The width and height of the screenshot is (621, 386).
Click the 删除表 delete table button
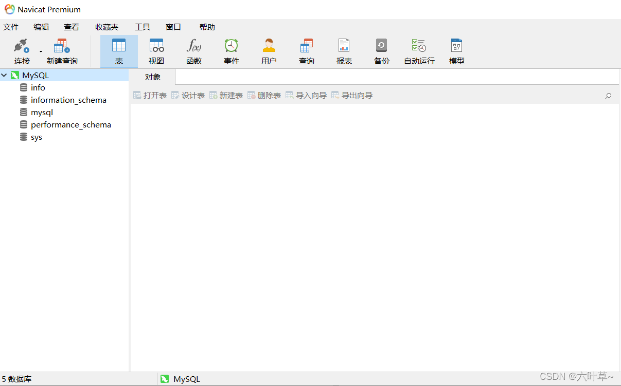pos(264,95)
